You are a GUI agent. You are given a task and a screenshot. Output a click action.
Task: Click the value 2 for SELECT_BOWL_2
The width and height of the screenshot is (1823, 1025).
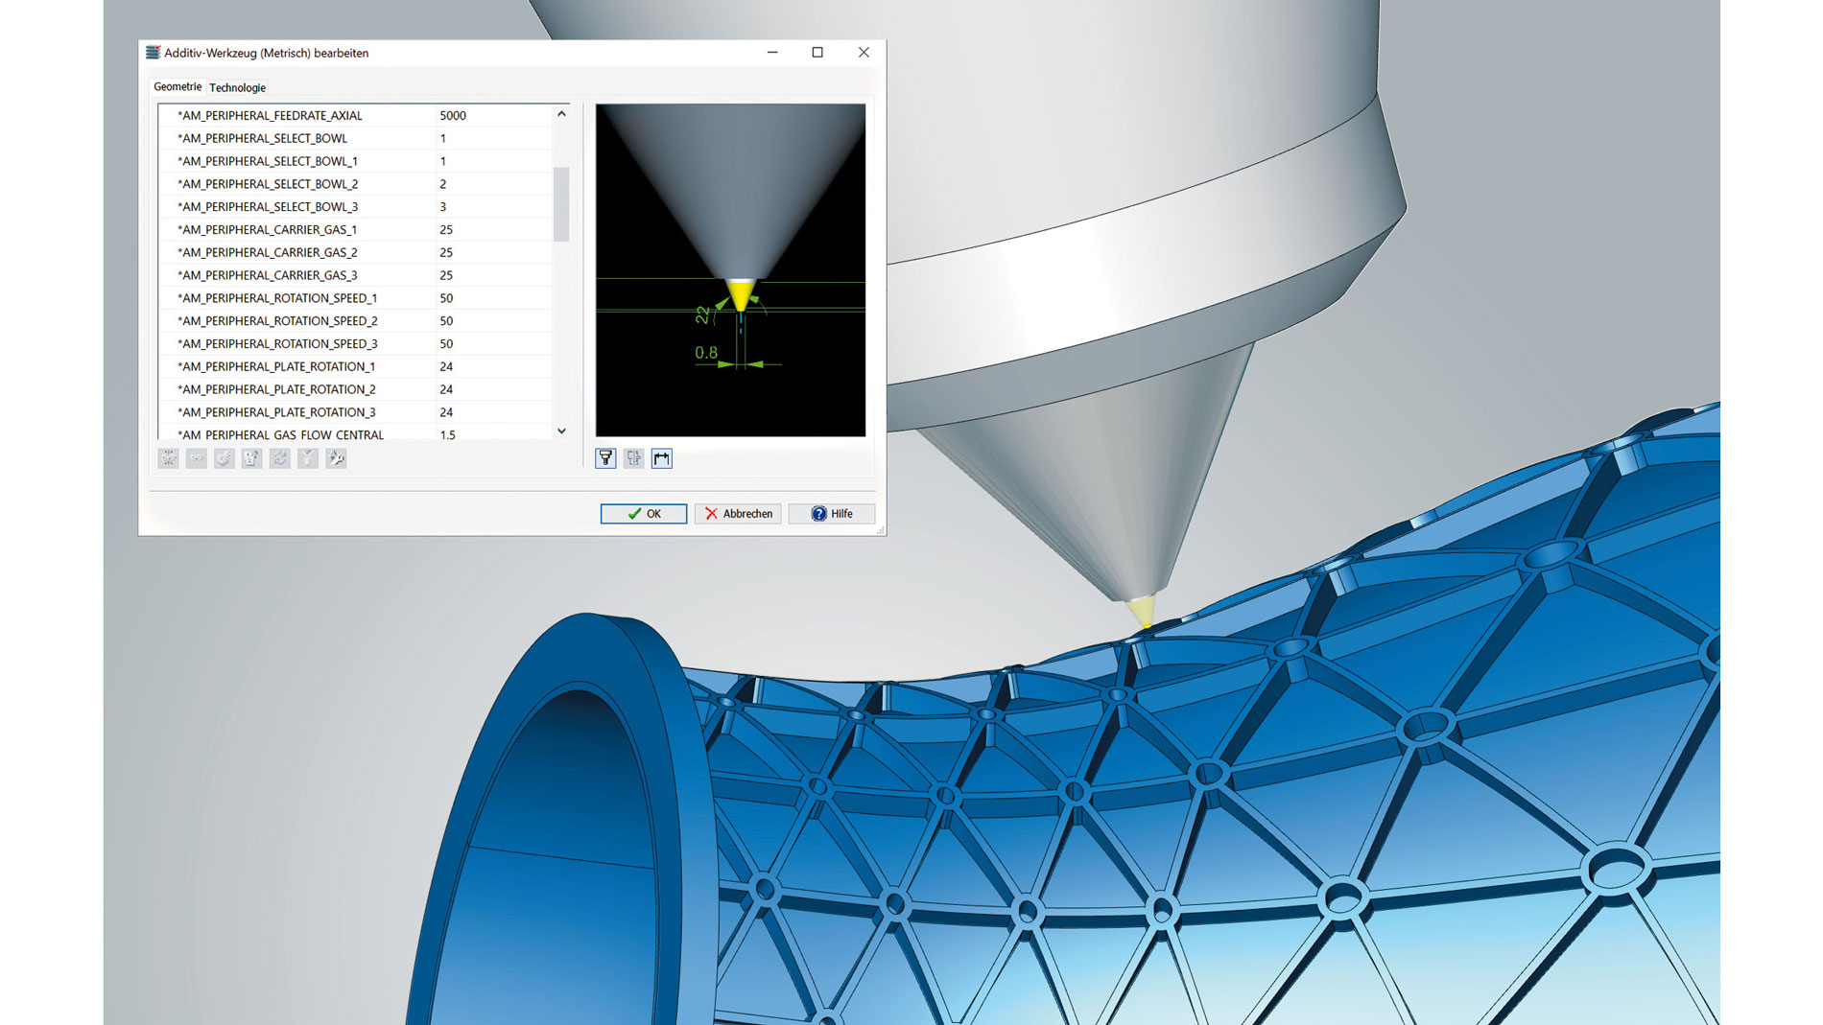point(494,184)
